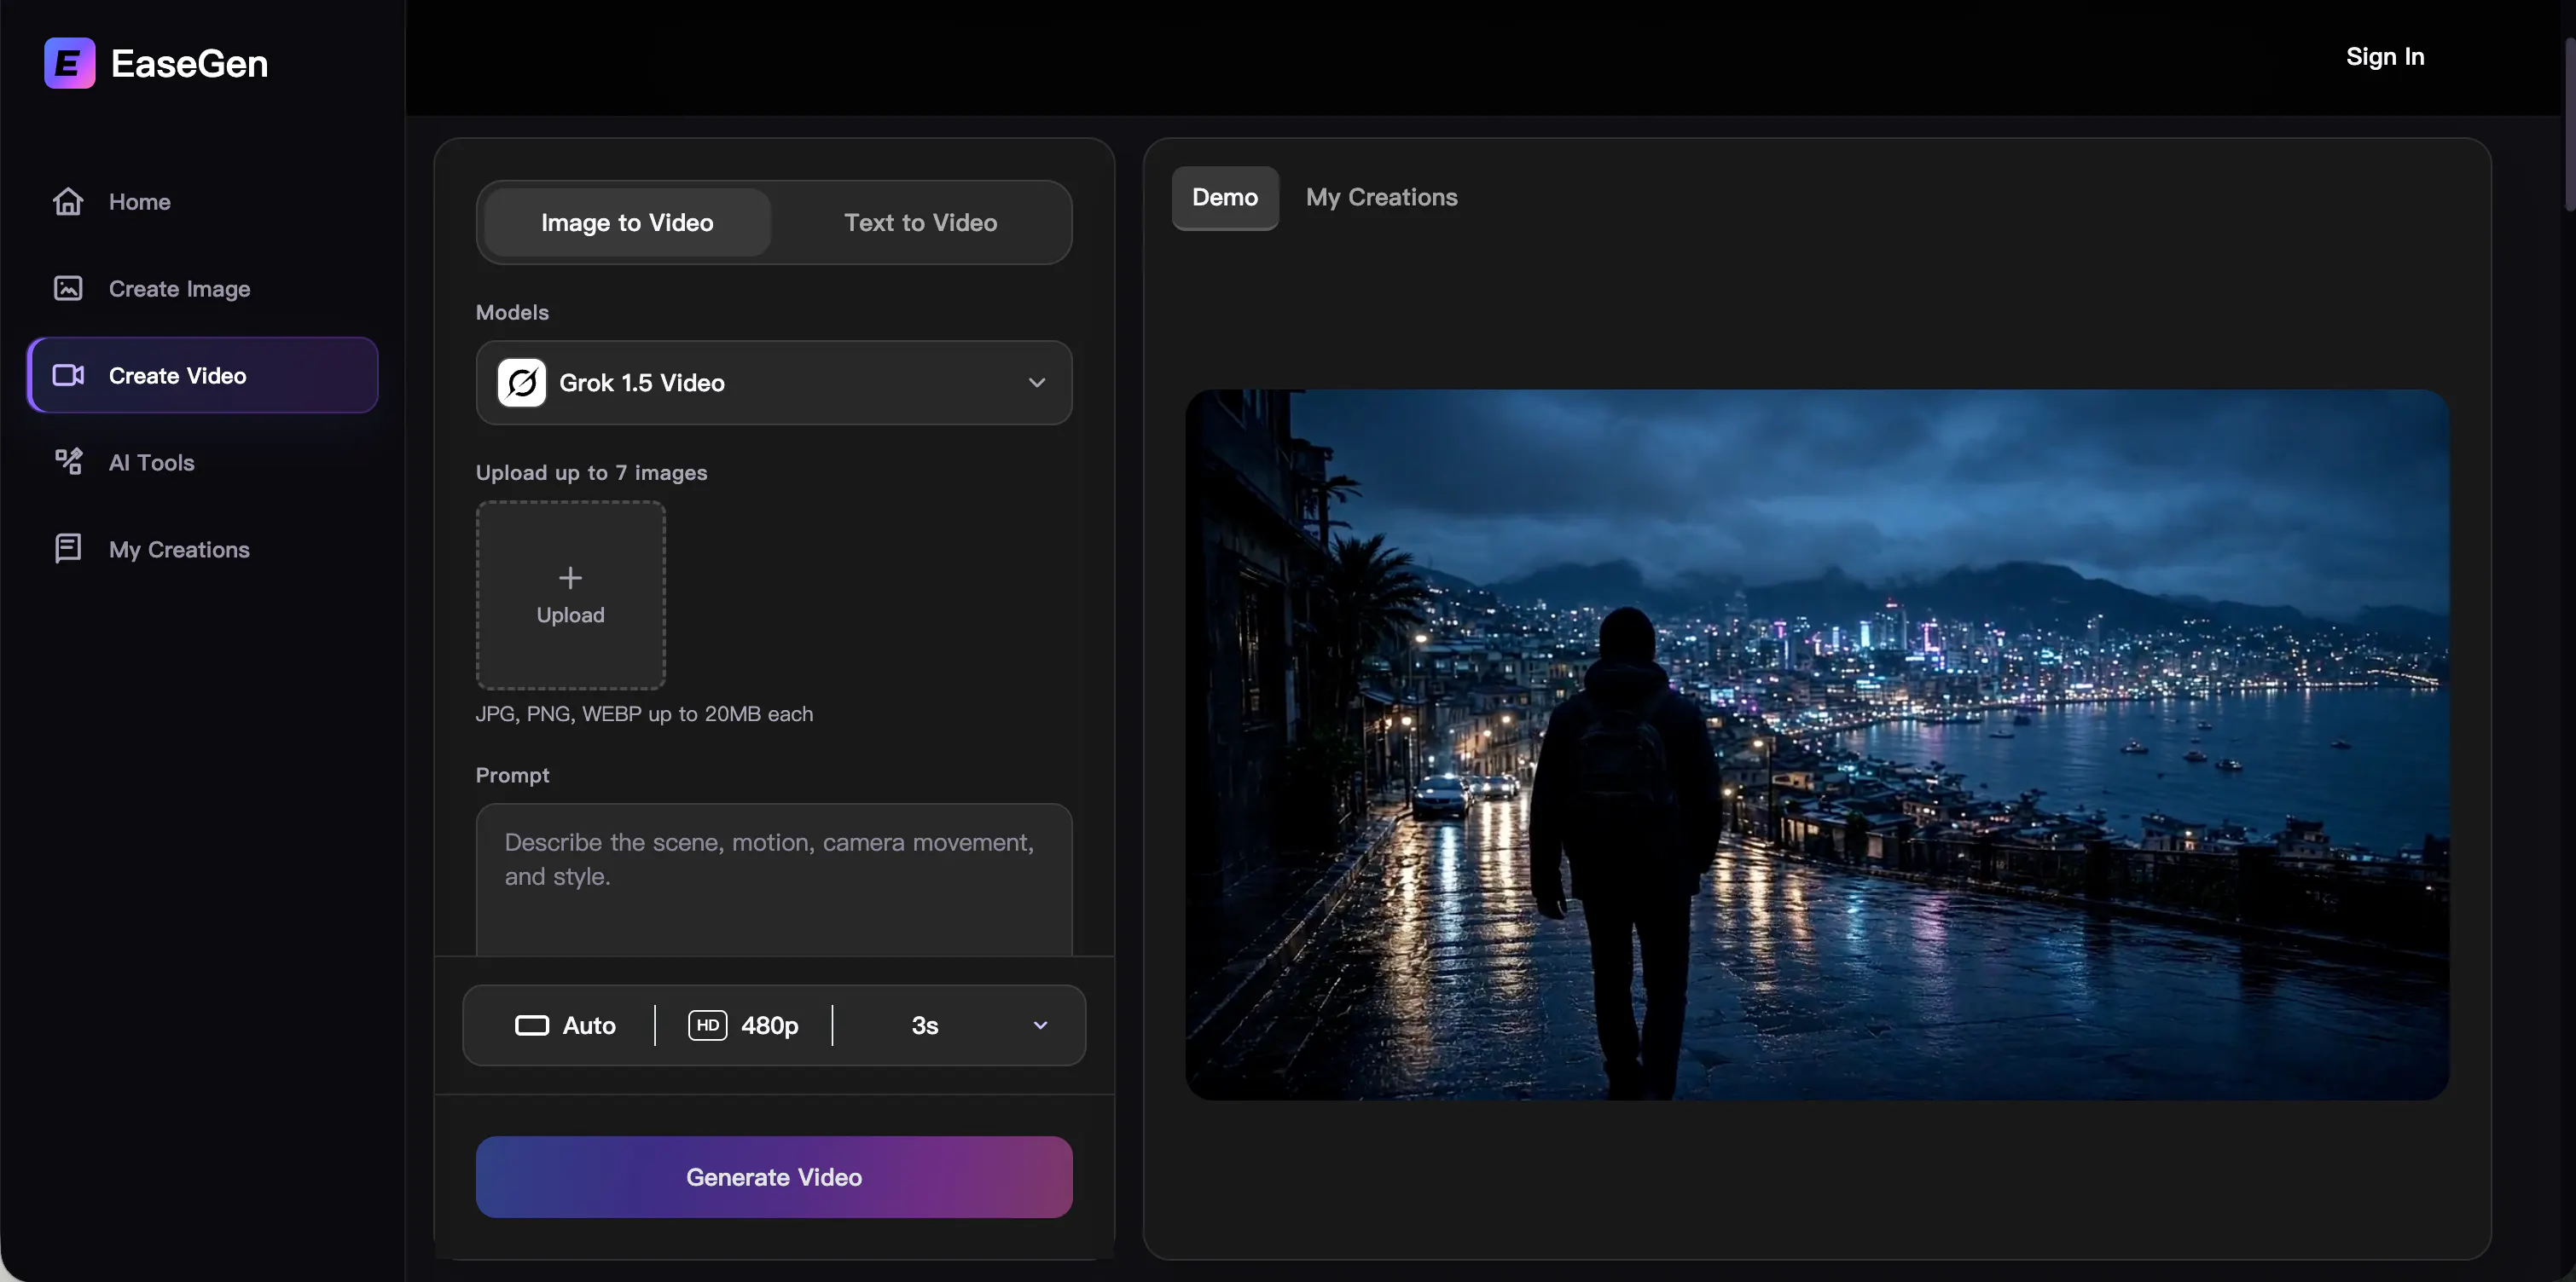The height and width of the screenshot is (1282, 2576).
Task: Click the Grok model logo icon
Action: 521,383
